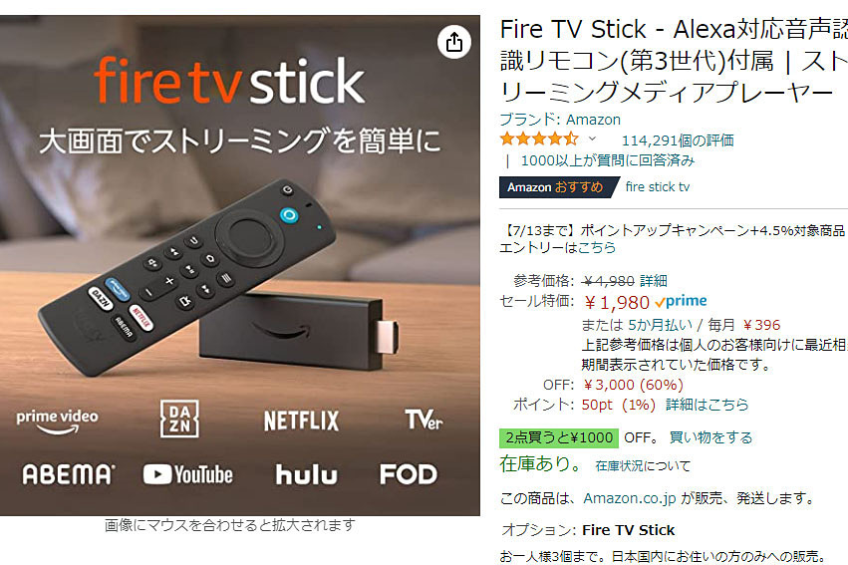Click the DAZN logo in product image
This screenshot has width=848, height=565.
point(179,419)
